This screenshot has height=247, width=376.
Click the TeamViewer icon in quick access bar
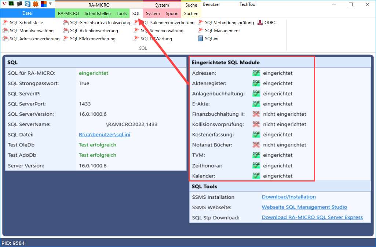coord(28,4)
